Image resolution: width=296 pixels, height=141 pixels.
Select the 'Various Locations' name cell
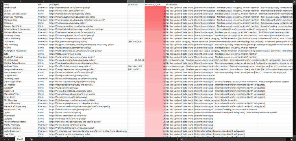(21, 128)
